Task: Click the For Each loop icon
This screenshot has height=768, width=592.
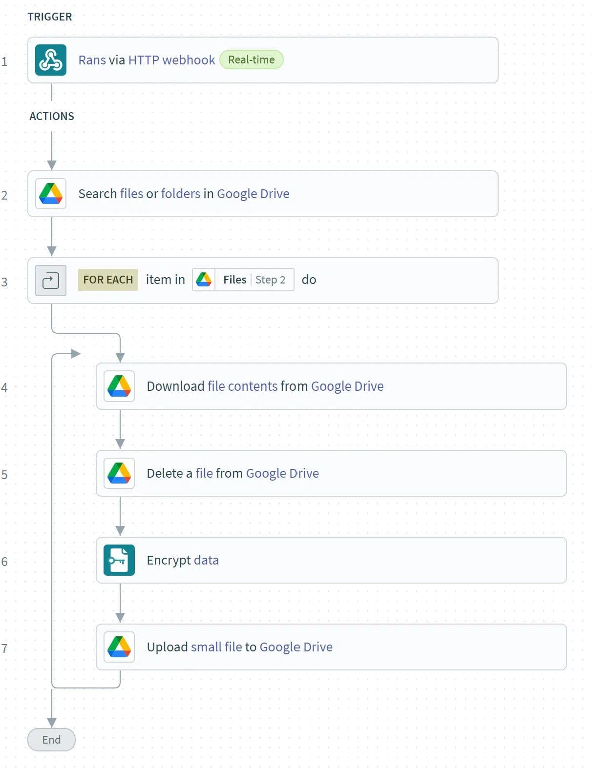Action: tap(51, 281)
